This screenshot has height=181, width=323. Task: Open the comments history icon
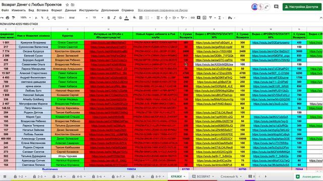[276, 7]
